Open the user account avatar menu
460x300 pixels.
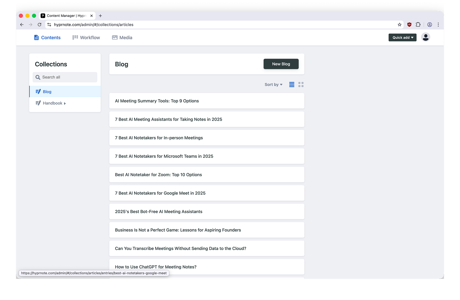click(425, 37)
